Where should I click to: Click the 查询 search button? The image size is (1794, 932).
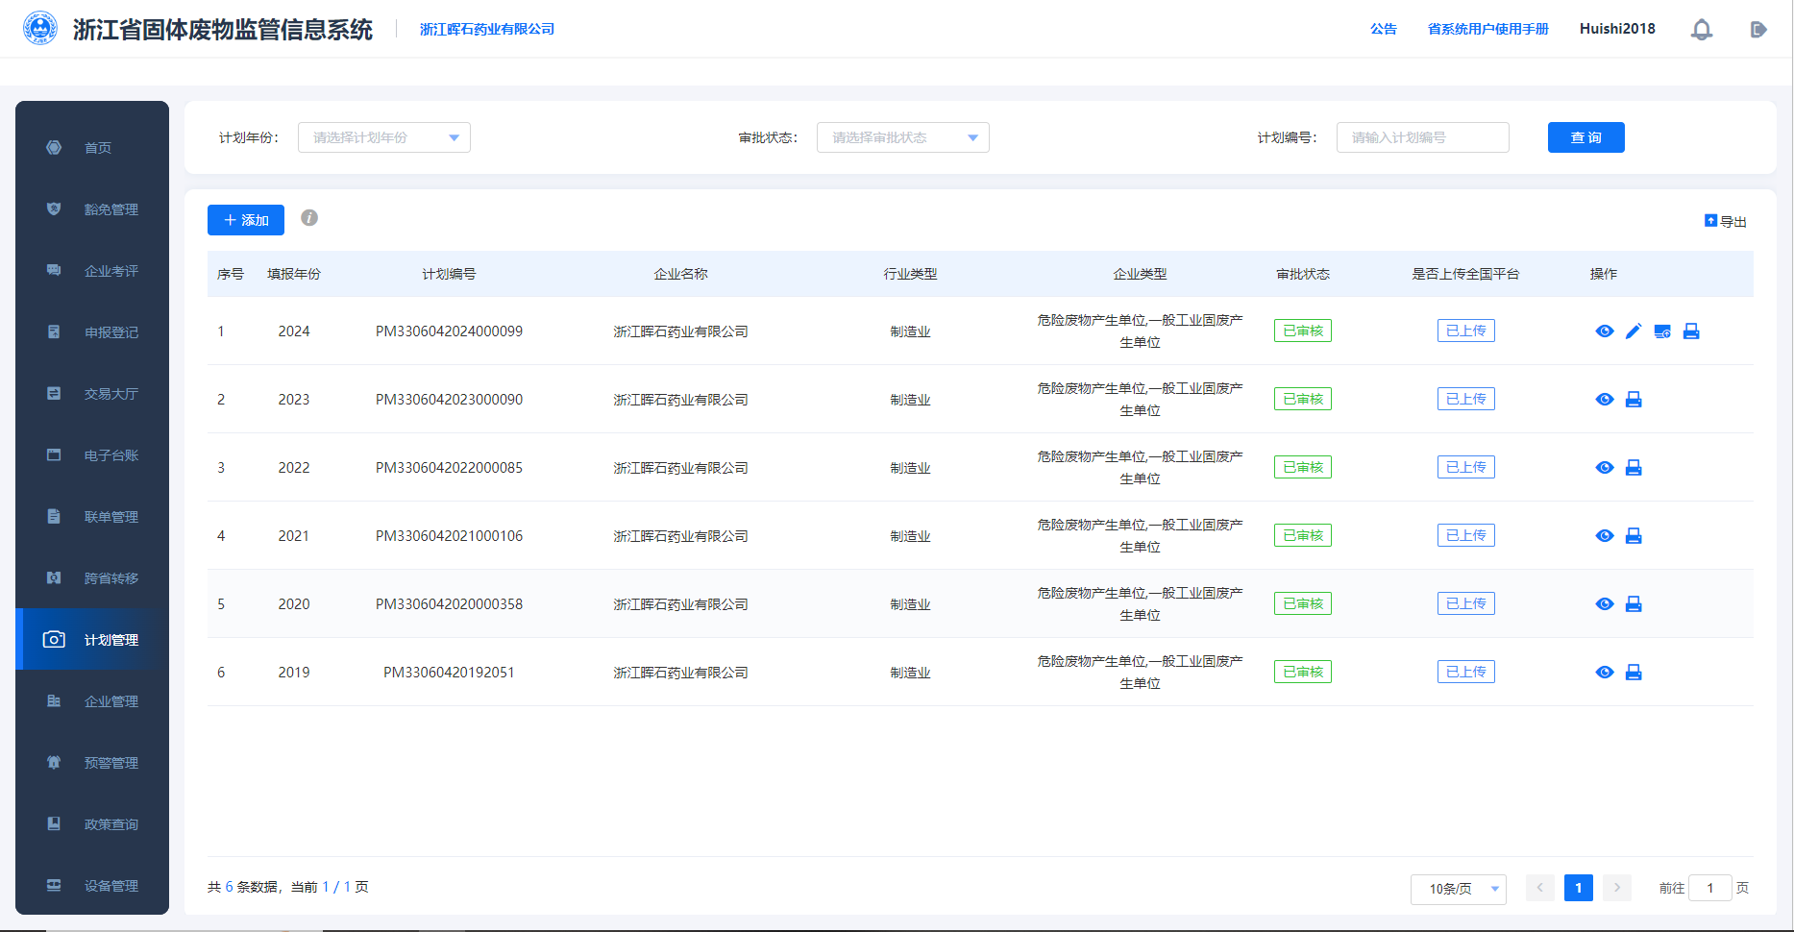pyautogui.click(x=1586, y=137)
